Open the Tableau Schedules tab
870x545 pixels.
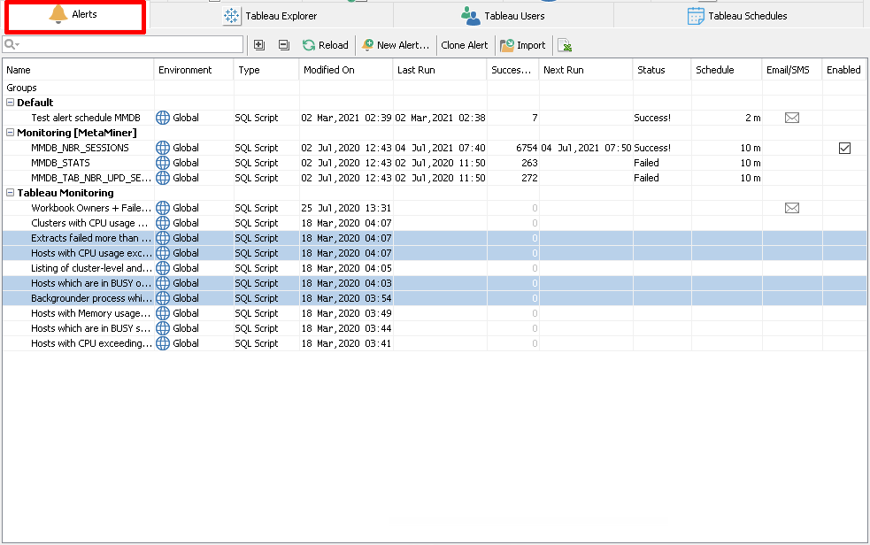click(737, 16)
